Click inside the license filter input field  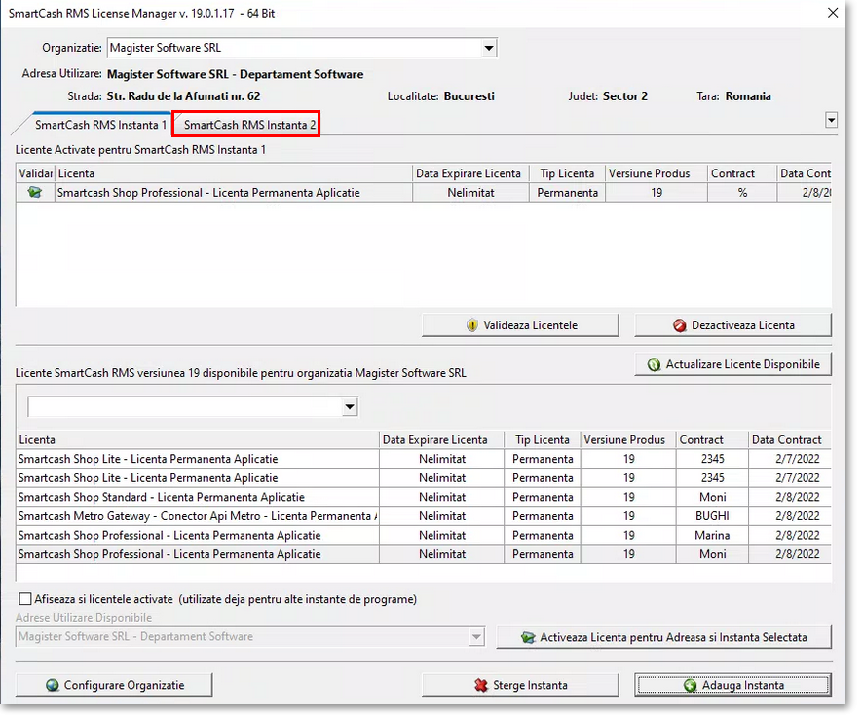[x=185, y=407]
